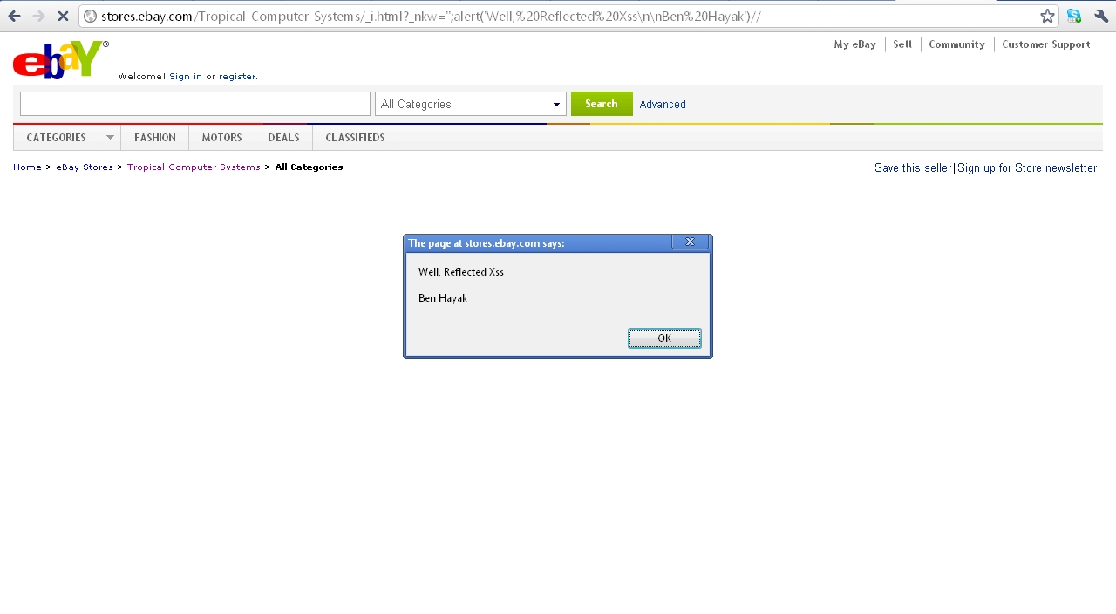Click the Sign in link
Image resolution: width=1116 pixels, height=614 pixels.
pyautogui.click(x=186, y=76)
